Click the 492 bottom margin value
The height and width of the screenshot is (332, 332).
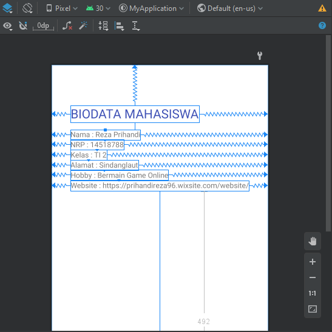pos(204,322)
